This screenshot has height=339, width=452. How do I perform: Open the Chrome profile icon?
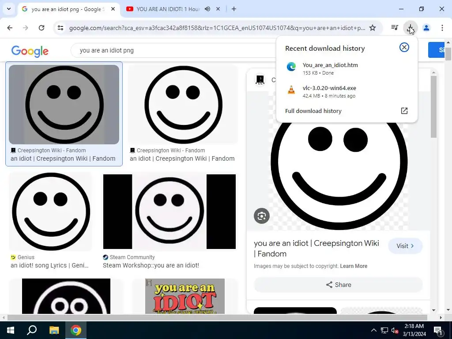tap(426, 28)
